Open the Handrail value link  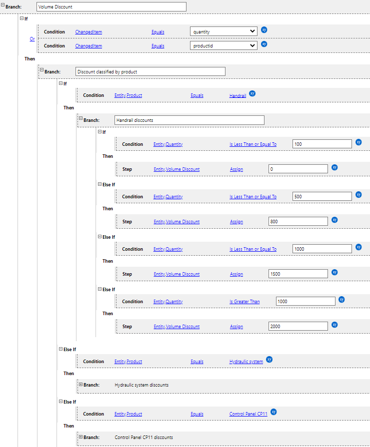[x=237, y=95]
